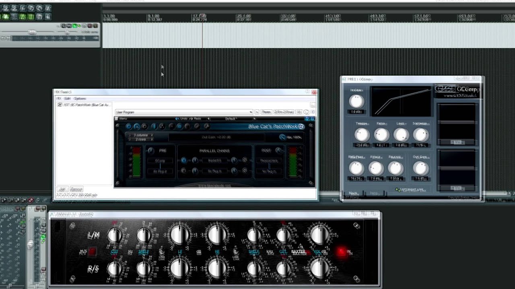Select the previous PatchWork preset arrow
This screenshot has height=289, width=515.
coord(208,119)
